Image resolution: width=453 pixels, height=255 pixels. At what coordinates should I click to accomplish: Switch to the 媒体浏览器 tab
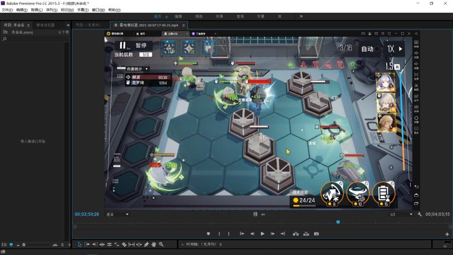point(45,25)
